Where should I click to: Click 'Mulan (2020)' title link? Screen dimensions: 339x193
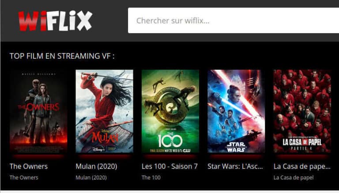96,167
